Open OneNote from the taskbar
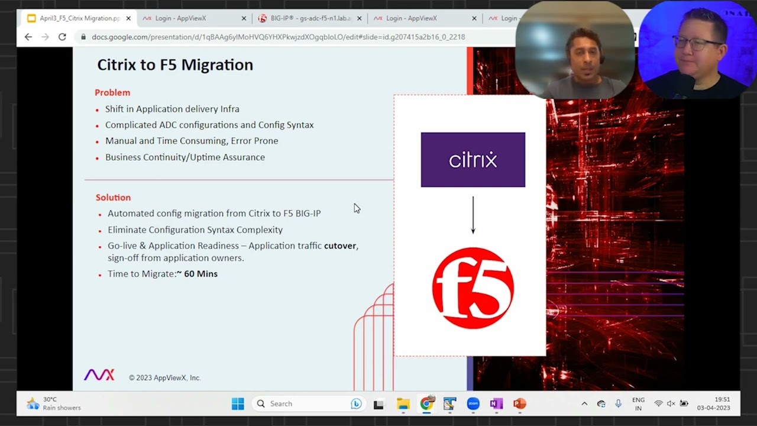Screen dimensions: 757x426 tap(496, 404)
